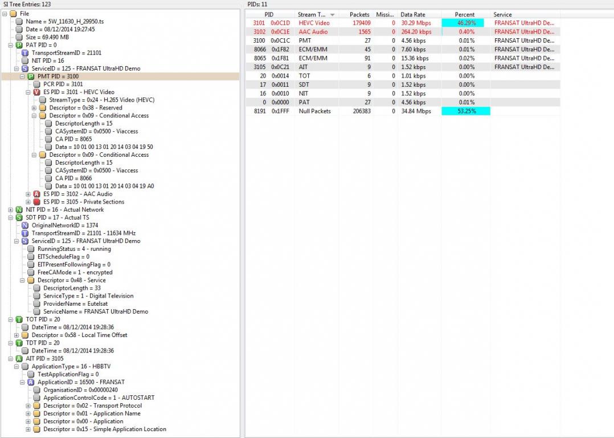Click folder icon of Descriptor 0x15 - Simple Application Location
614x438 pixels.
(x=36, y=429)
